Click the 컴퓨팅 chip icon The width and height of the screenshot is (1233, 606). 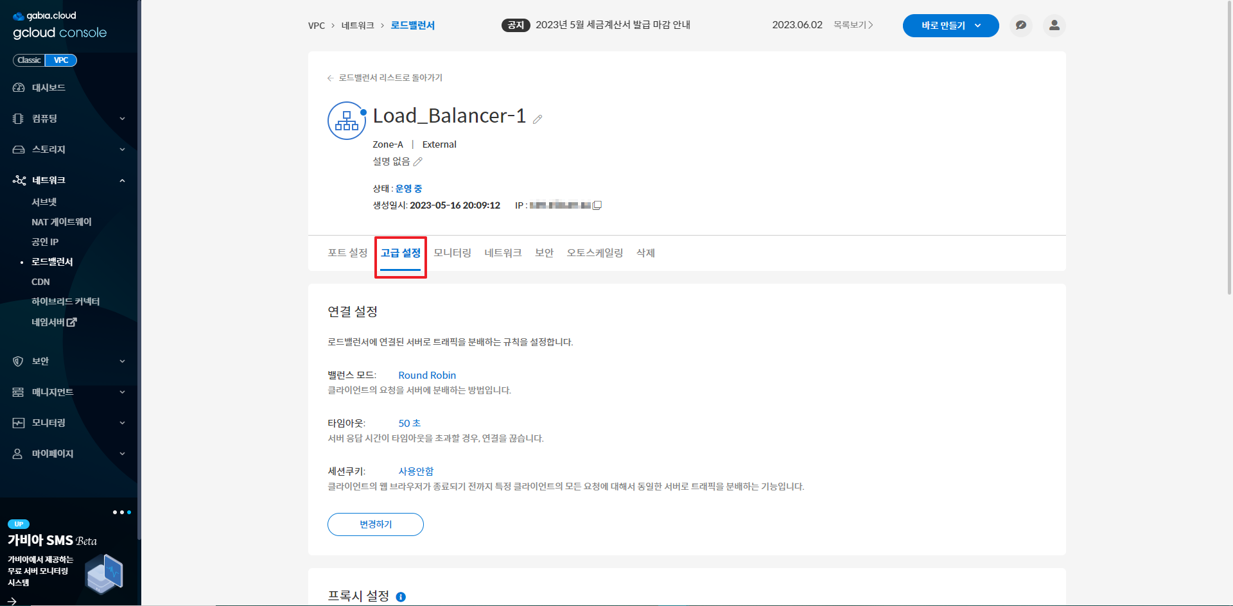click(19, 119)
